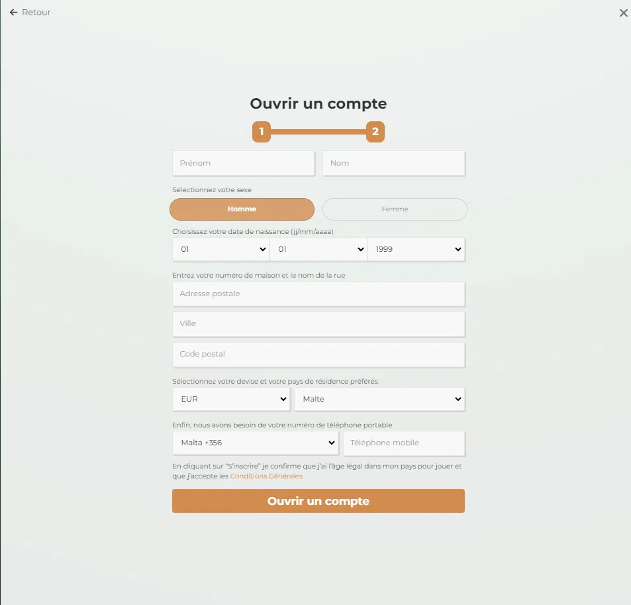Click step 1 indicator
Screen dimensions: 631x605
[x=262, y=132]
